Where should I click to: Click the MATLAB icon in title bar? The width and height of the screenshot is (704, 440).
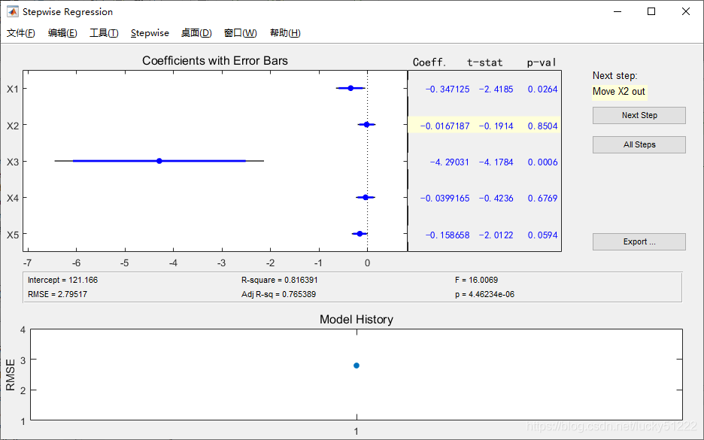[x=13, y=11]
